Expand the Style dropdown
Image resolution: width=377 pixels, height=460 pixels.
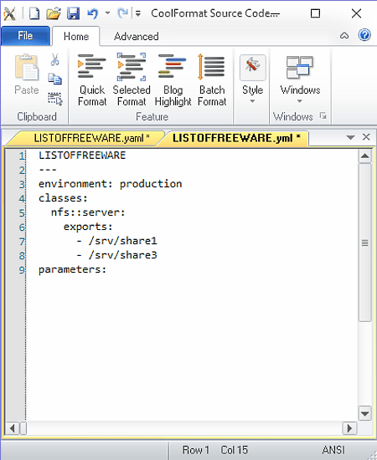(x=252, y=79)
